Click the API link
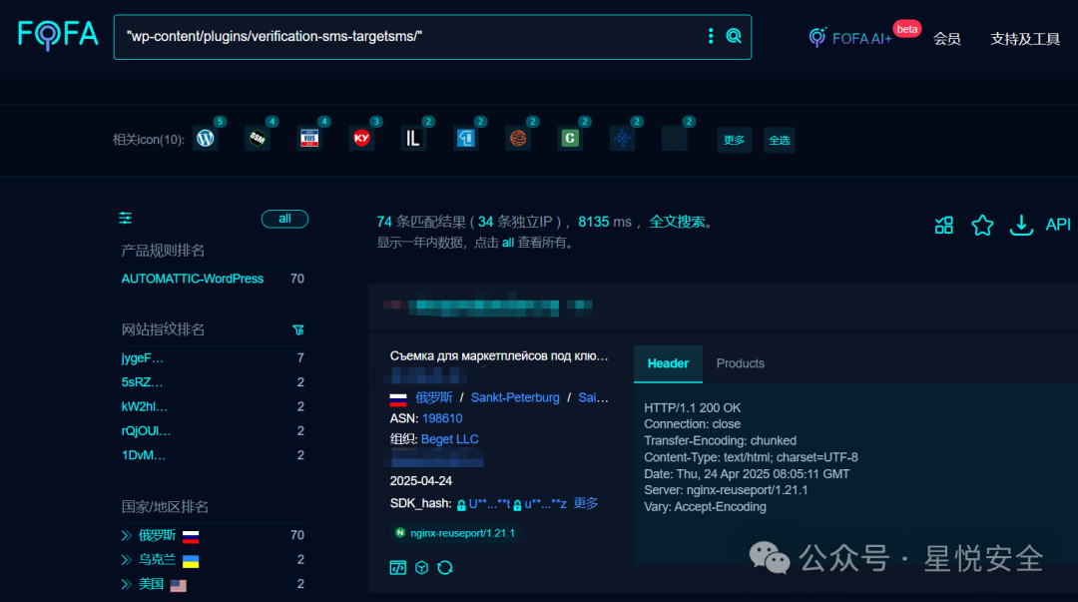 pyautogui.click(x=1058, y=225)
